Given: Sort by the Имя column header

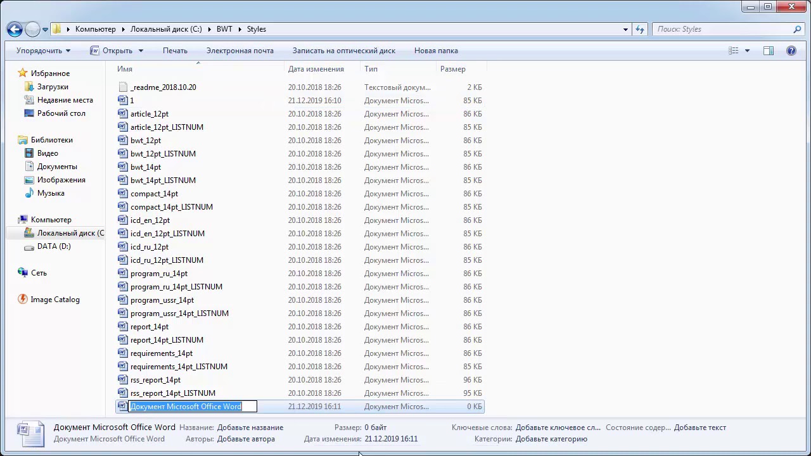Looking at the screenshot, I should point(125,69).
